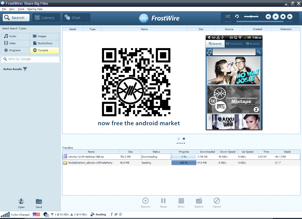This screenshot has height=219, width=302.
Task: Sort transfers by Status column
Action: click(156, 152)
